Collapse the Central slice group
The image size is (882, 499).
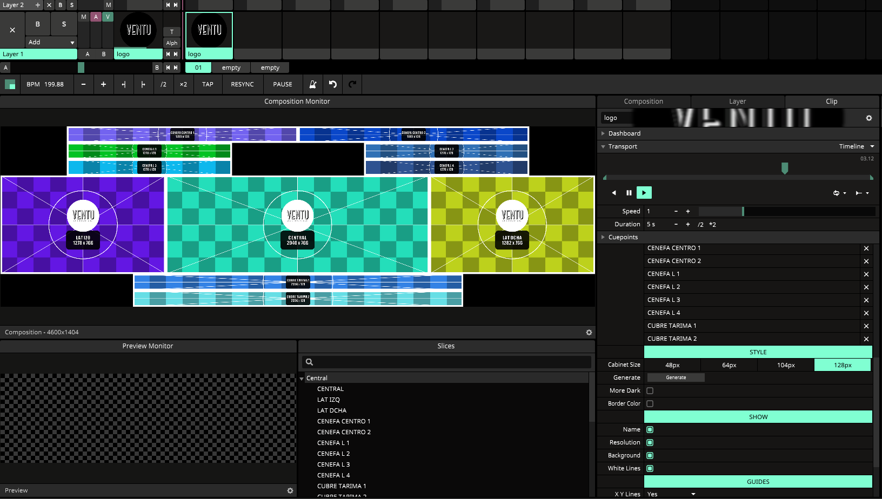tap(302, 377)
